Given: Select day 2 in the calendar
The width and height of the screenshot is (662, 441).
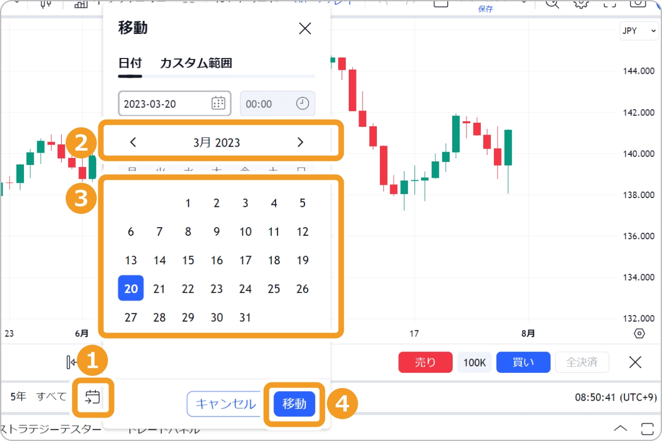Looking at the screenshot, I should (x=216, y=203).
